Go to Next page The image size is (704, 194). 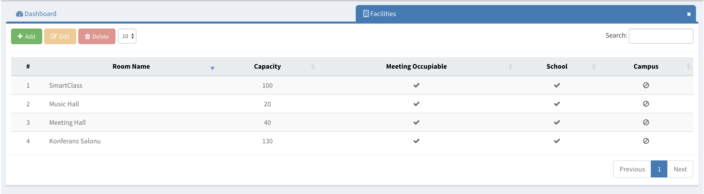pos(680,169)
